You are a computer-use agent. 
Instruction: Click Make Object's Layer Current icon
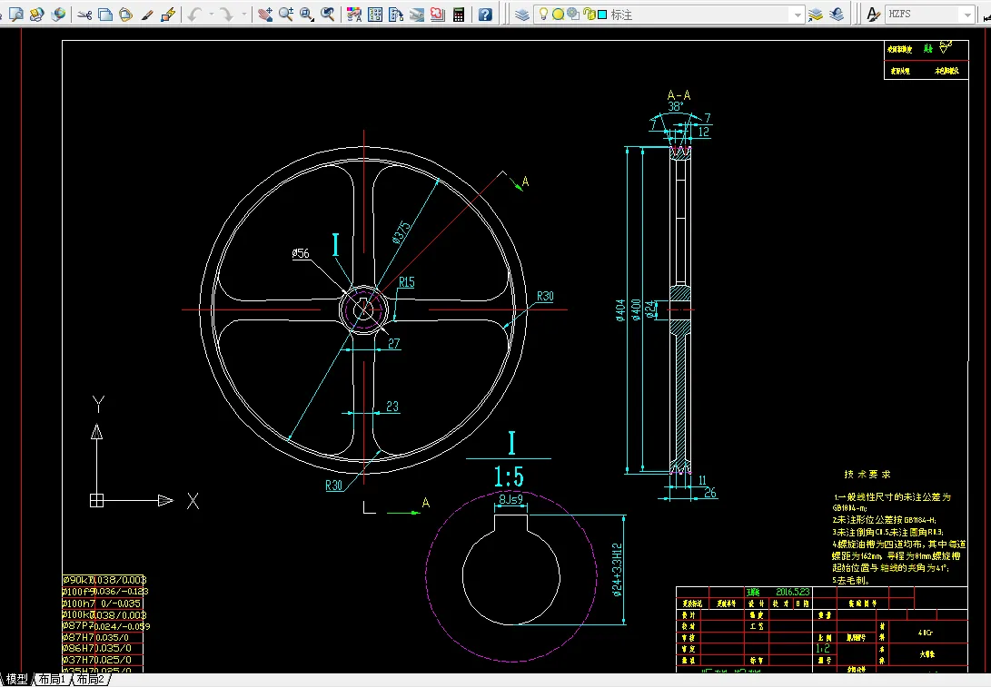pos(816,14)
